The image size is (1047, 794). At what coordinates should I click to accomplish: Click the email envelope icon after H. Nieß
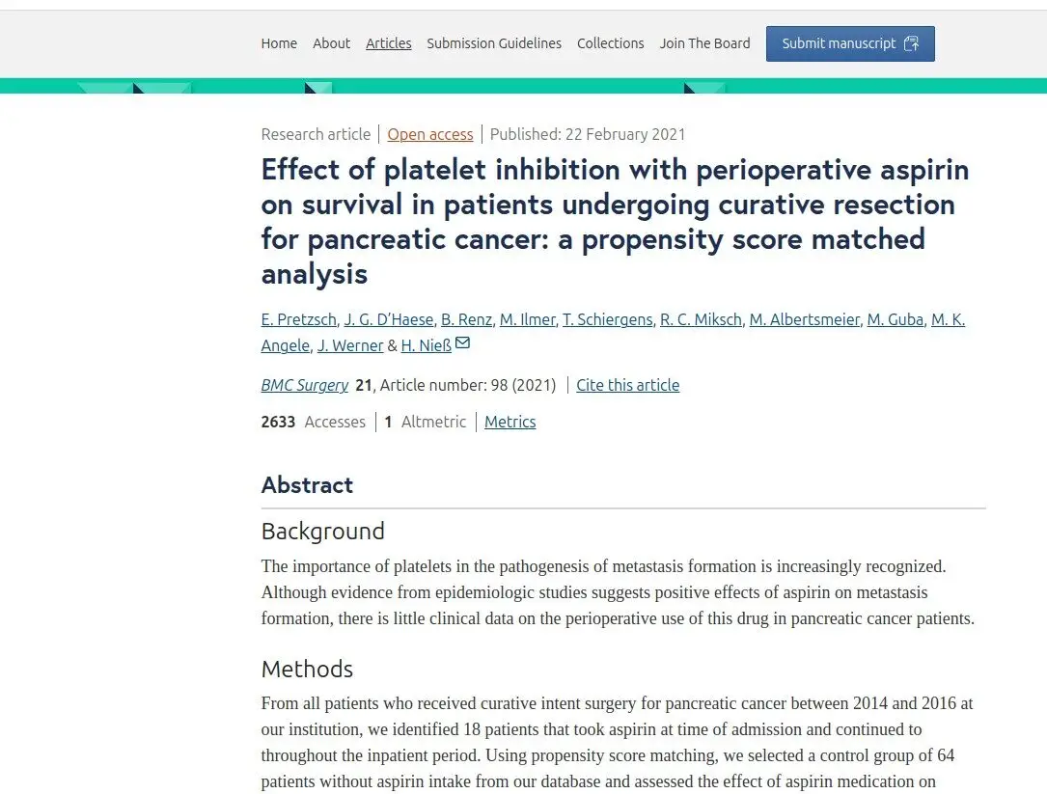click(x=463, y=343)
